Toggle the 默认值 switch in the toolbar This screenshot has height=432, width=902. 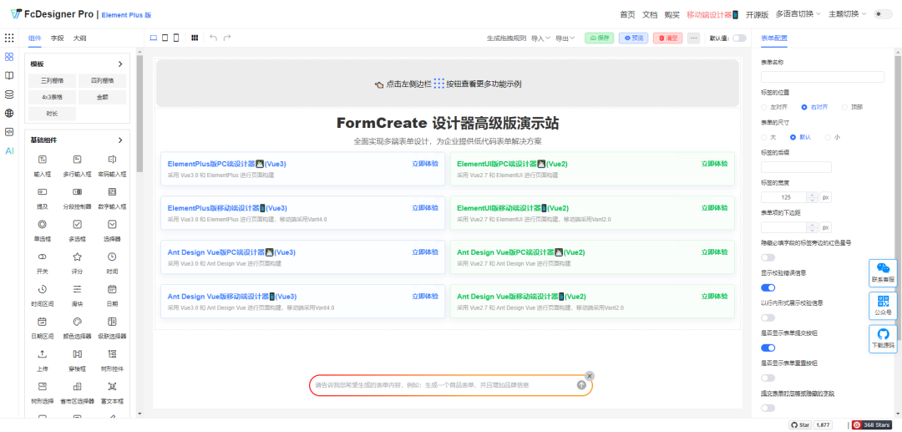(x=739, y=38)
